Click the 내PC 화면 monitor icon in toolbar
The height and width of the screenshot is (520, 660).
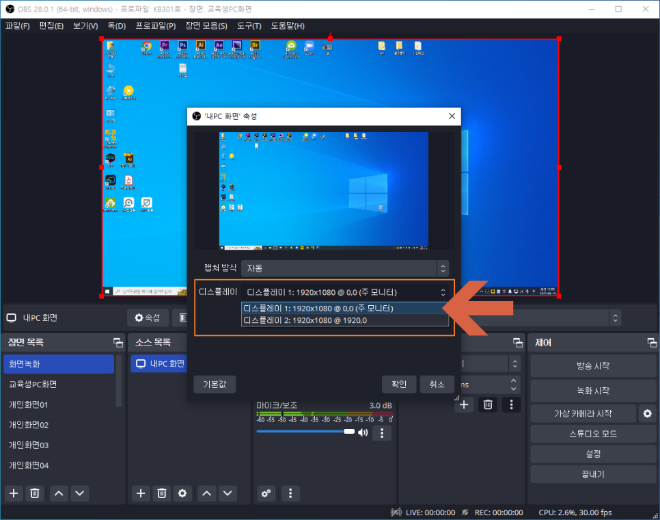12,317
